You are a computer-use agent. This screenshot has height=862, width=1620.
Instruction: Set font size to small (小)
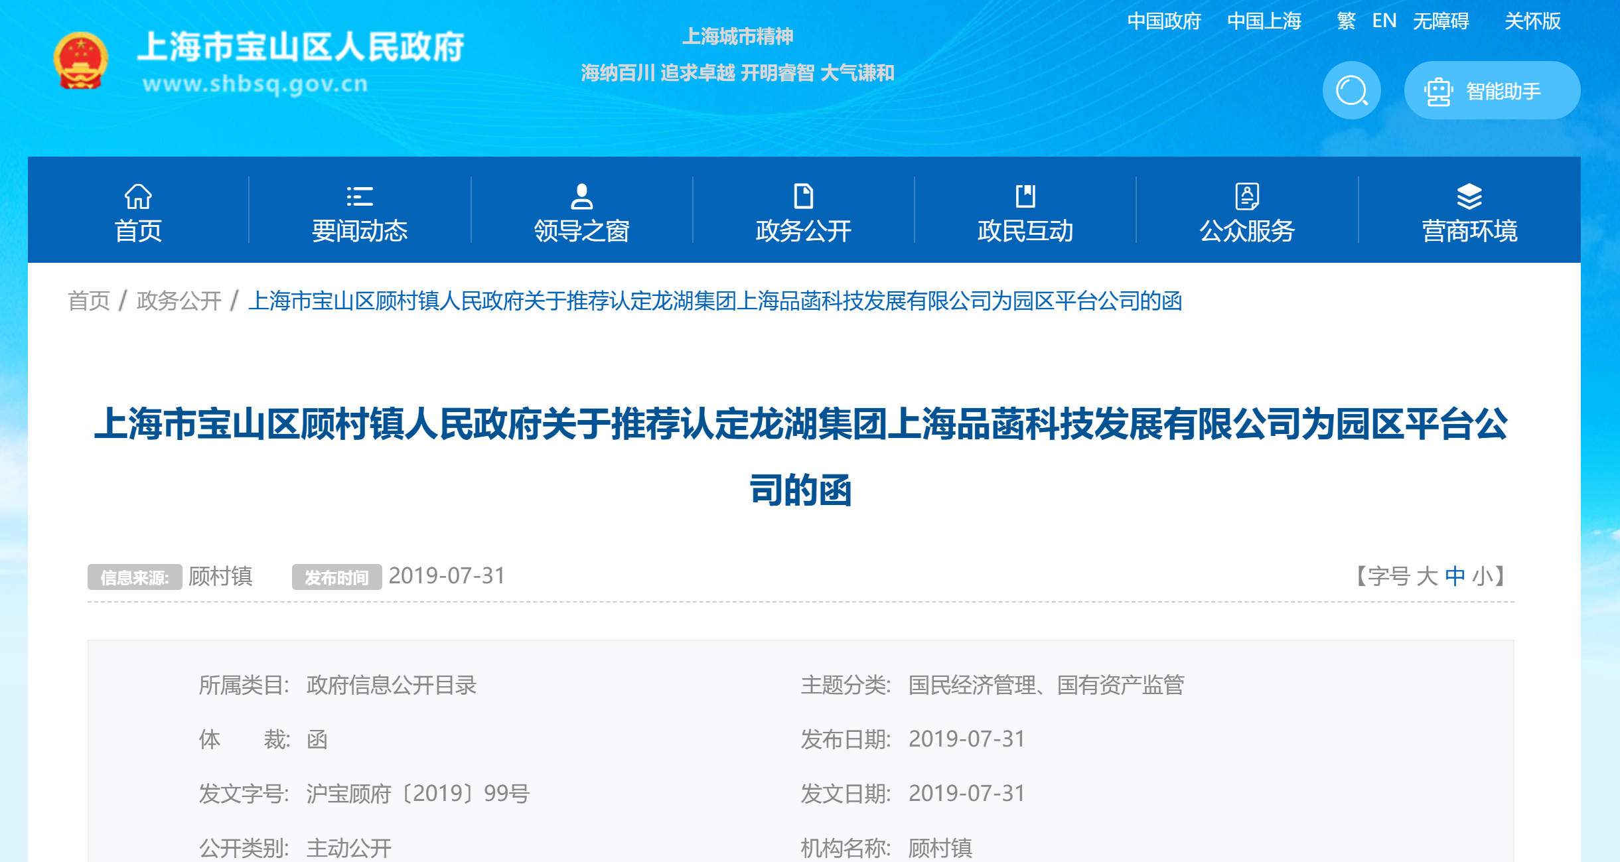[1483, 576]
